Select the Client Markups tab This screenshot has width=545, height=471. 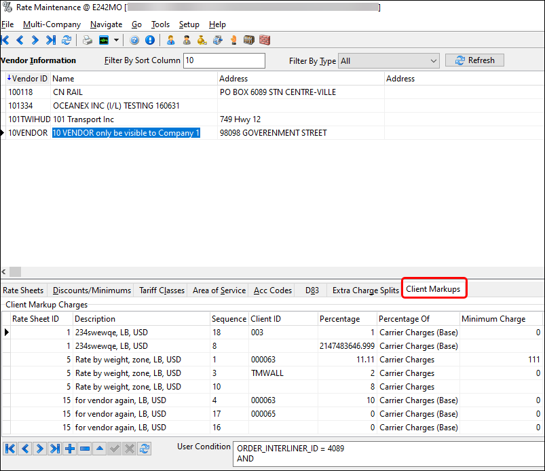coord(434,288)
